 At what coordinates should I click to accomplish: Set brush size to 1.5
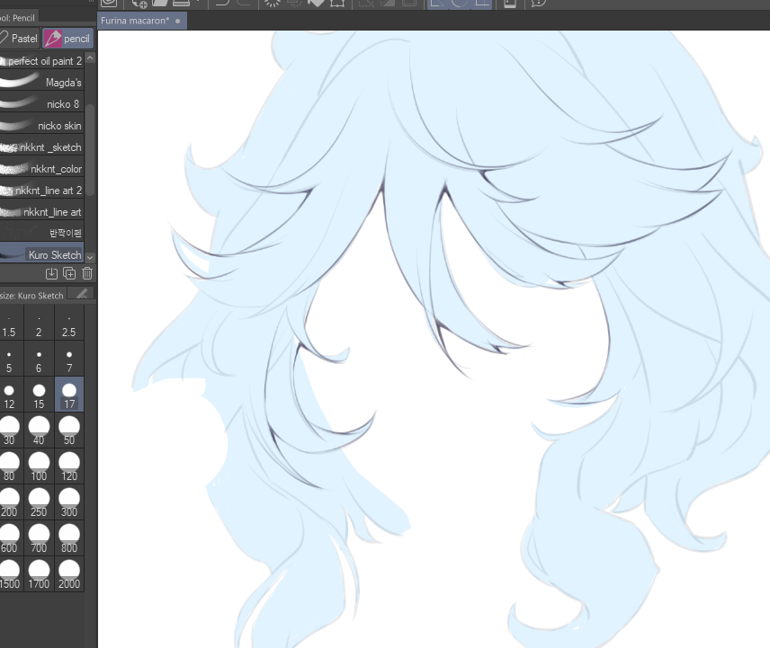tap(10, 324)
